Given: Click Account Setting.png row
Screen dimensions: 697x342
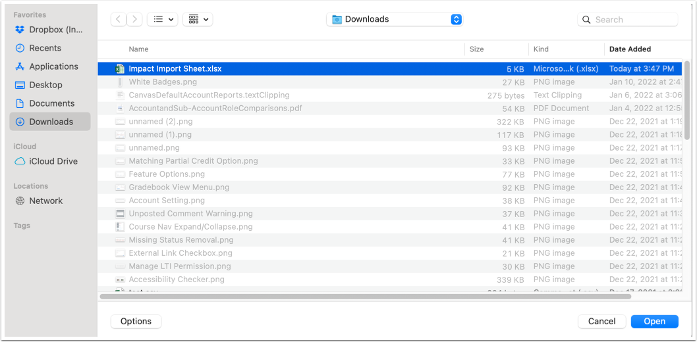Looking at the screenshot, I should coord(390,201).
